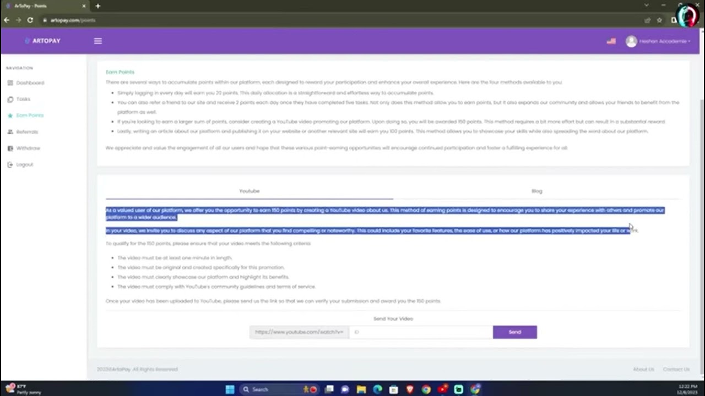The image size is (705, 396).
Task: Click the YouTube video ID input field
Action: coord(421,332)
